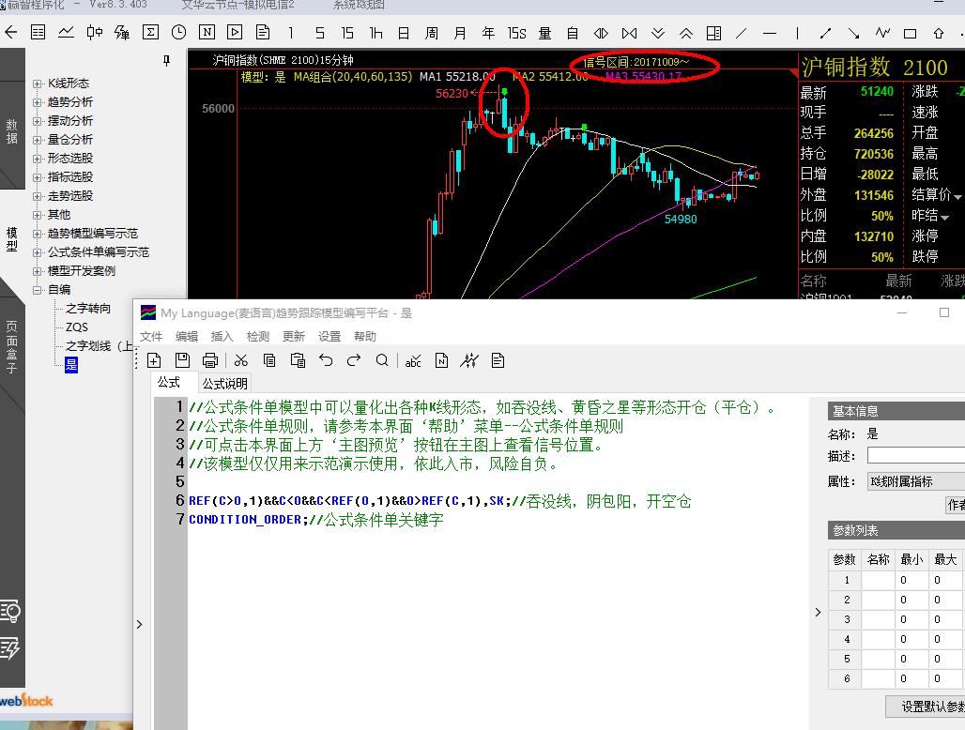Open the 属性 K线附属指标 dropdown
The width and height of the screenshot is (965, 730).
916,481
